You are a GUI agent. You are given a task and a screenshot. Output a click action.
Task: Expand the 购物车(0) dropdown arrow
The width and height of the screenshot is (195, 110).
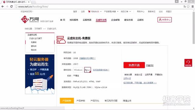[101, 12]
